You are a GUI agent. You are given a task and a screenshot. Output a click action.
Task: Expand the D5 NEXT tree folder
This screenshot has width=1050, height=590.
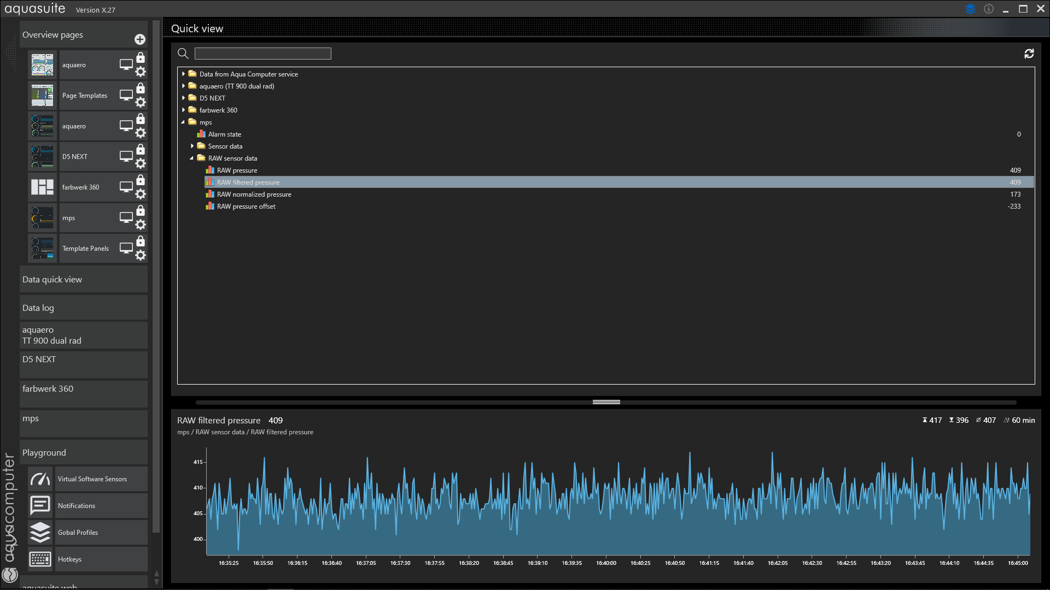pos(184,98)
